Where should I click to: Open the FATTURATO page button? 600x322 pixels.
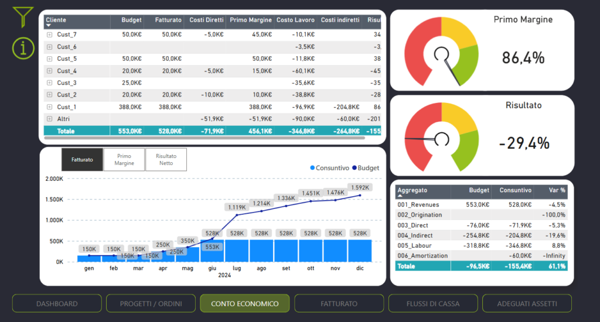click(x=339, y=303)
